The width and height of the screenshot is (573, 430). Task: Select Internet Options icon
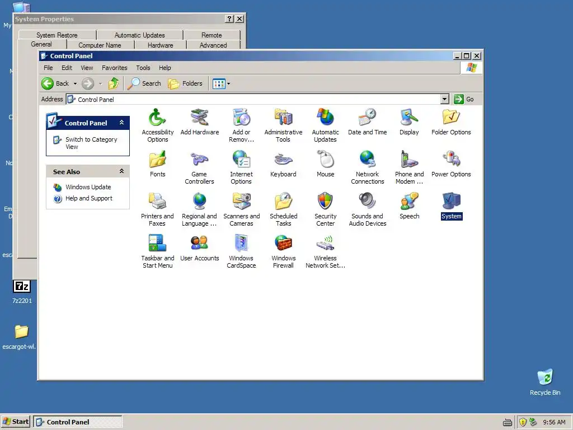click(x=241, y=167)
